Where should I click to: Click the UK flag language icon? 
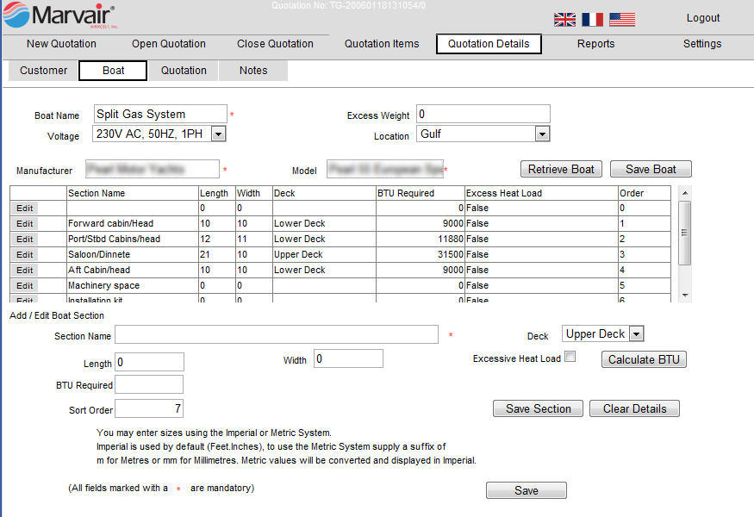click(x=564, y=19)
